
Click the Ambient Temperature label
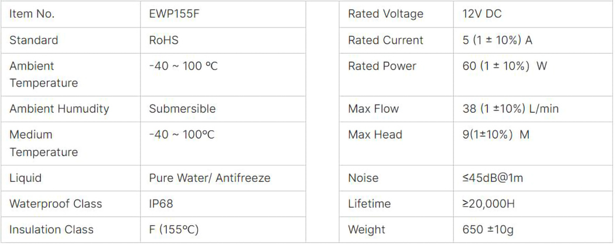(43, 74)
